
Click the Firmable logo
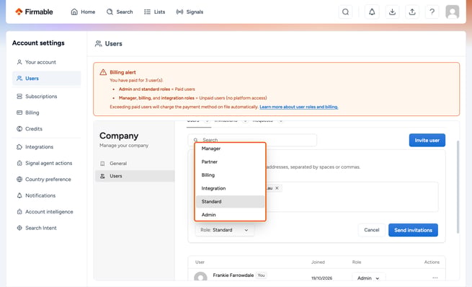pos(34,12)
